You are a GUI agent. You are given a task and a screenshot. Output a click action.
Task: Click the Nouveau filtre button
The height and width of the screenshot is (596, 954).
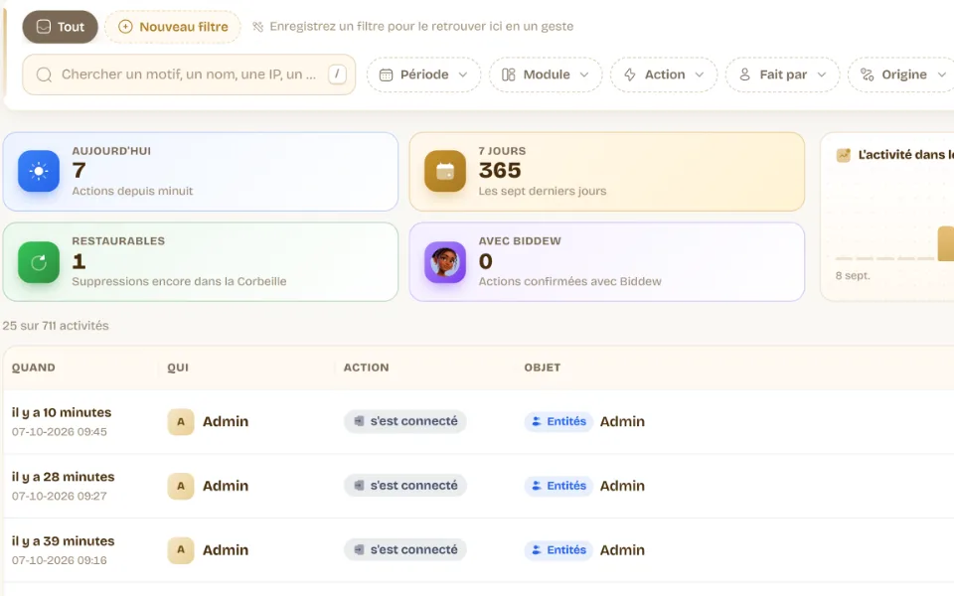[173, 27]
